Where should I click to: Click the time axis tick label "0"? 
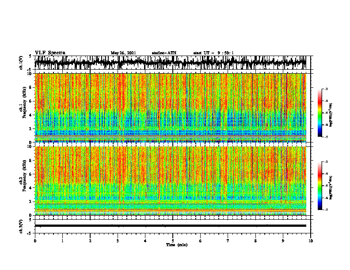(x=35, y=241)
